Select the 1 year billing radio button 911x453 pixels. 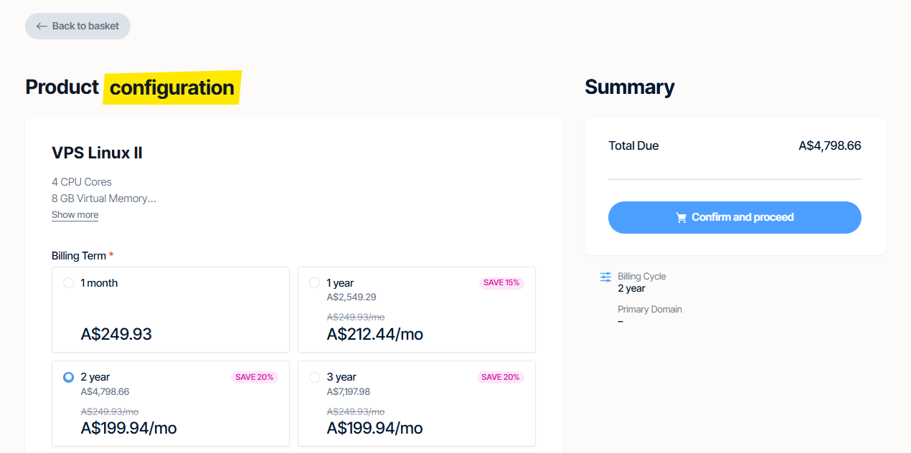coord(314,283)
